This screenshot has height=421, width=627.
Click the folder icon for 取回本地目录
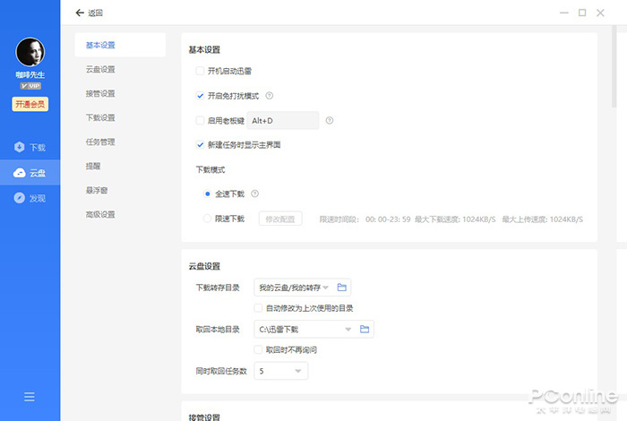pos(365,330)
